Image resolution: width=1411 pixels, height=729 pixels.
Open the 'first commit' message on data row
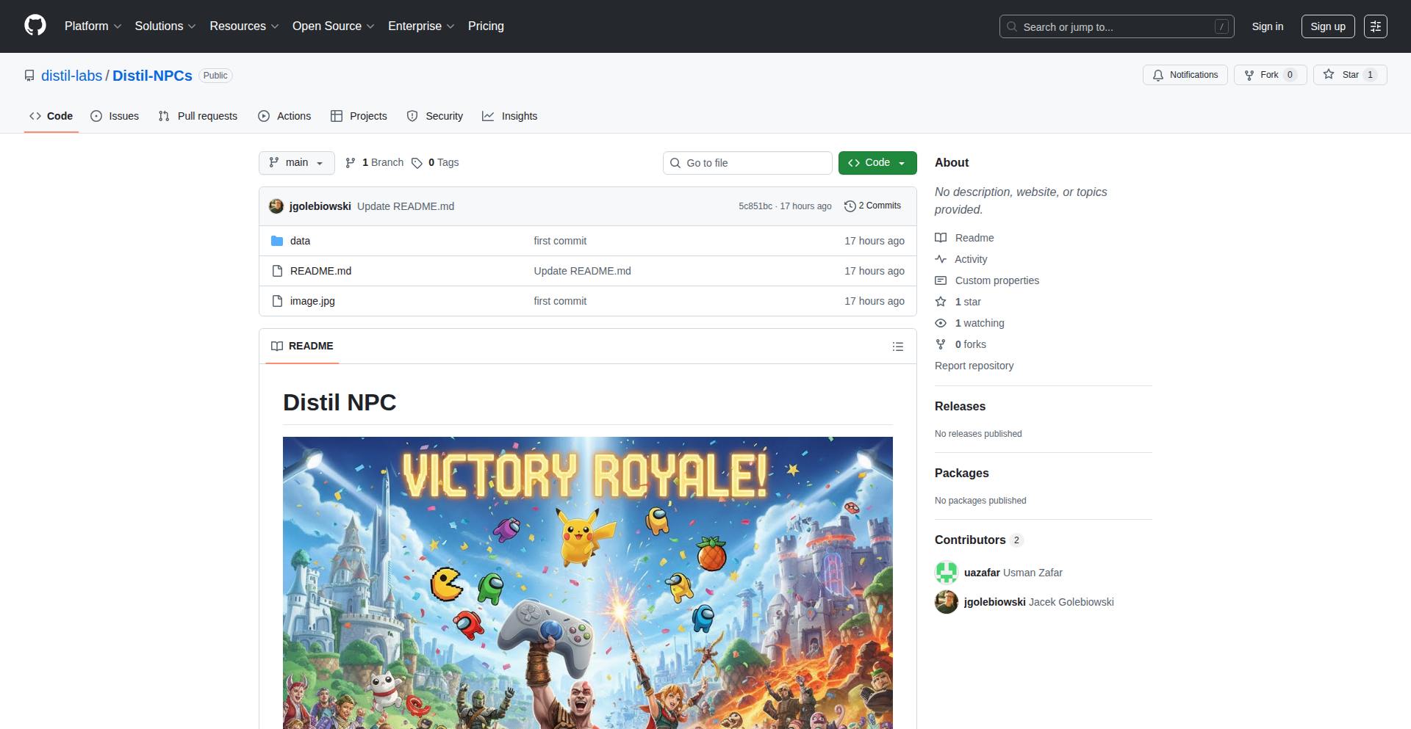click(560, 241)
